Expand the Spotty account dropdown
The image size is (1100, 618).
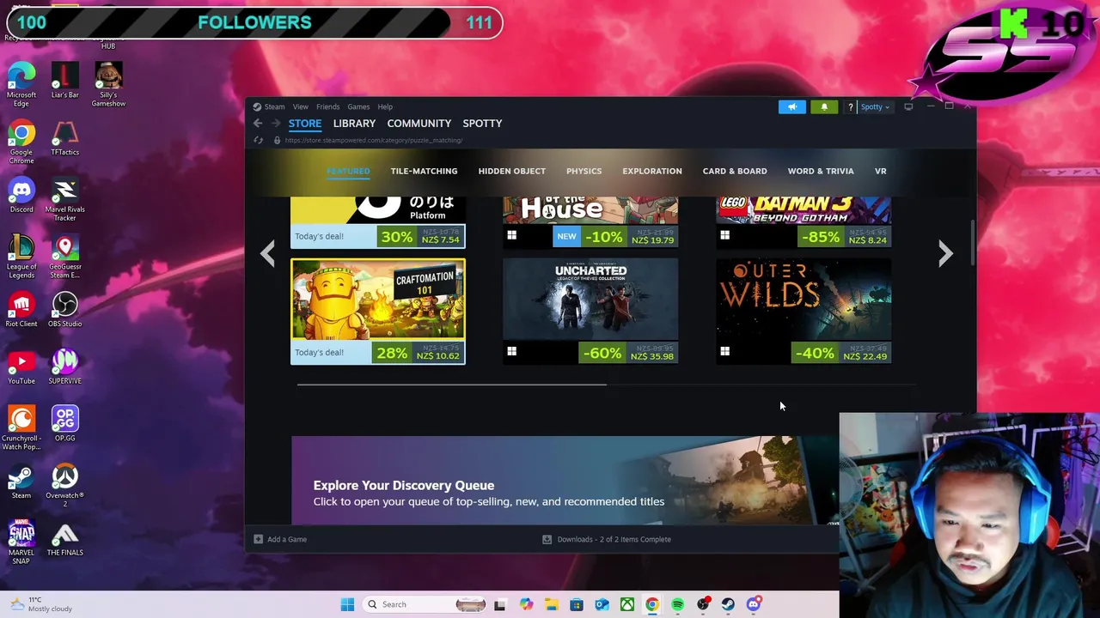point(875,107)
